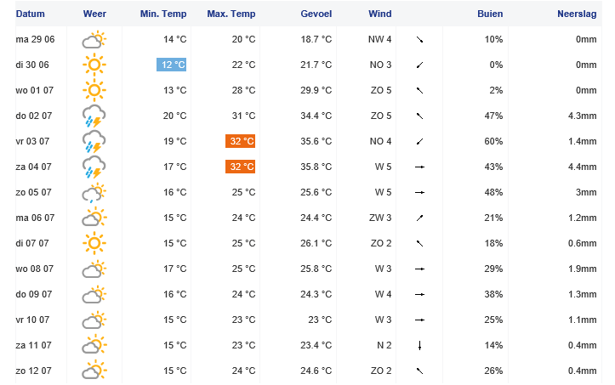Click the thunderstorm icon for do 02 07
The width and height of the screenshot is (615, 385).
94,116
